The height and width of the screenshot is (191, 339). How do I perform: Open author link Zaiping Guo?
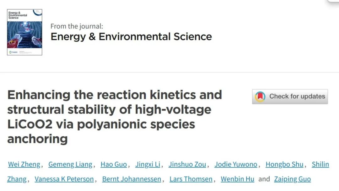(x=293, y=179)
